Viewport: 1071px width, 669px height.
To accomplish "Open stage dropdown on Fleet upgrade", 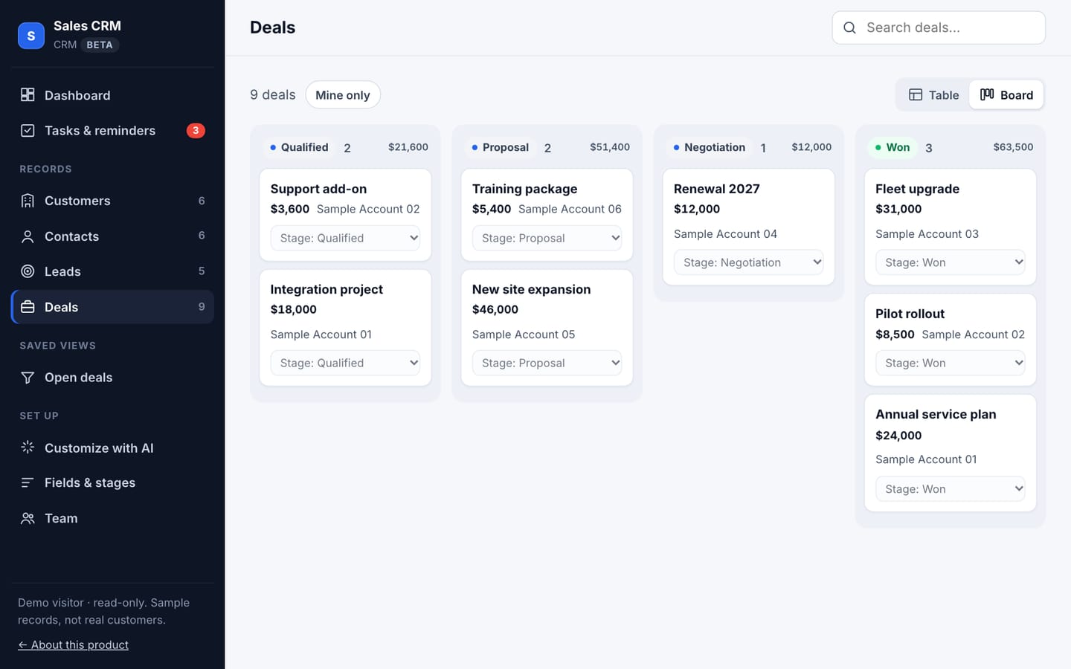I will [950, 262].
